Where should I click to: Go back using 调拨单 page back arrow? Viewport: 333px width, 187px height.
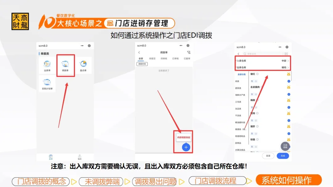(x=139, y=53)
